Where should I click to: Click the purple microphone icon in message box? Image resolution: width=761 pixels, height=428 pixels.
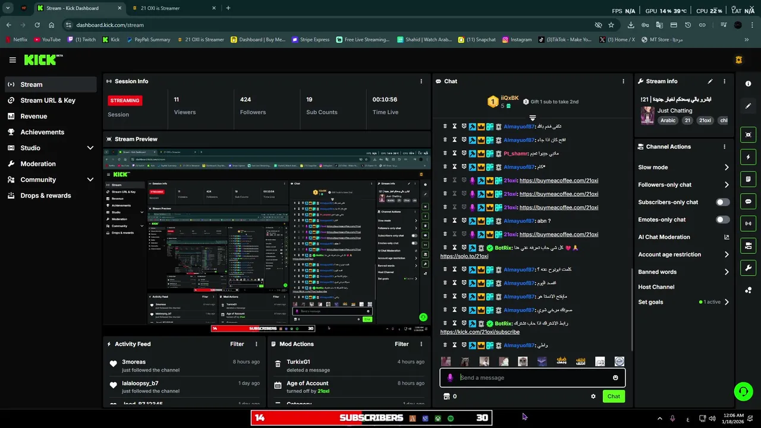450,377
